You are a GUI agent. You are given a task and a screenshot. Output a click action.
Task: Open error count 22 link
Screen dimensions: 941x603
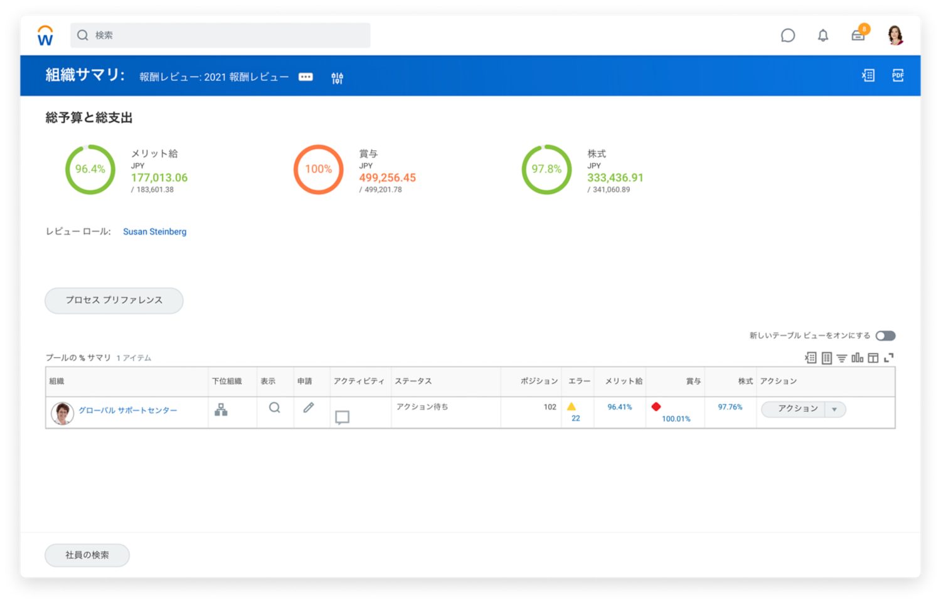click(x=575, y=418)
